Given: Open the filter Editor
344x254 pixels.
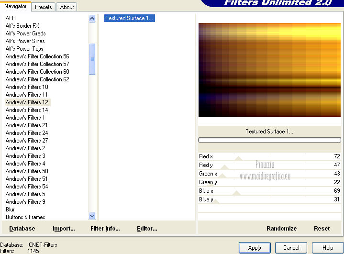Looking at the screenshot, I should click(147, 229).
